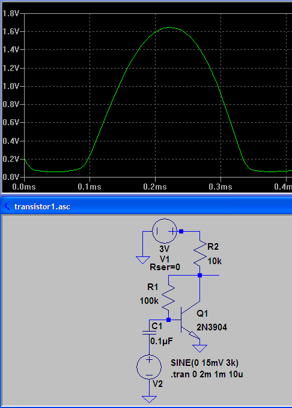Viewport: 292px width, 408px height.
Task: Click the R2 10k resistor symbol
Action: pos(200,254)
